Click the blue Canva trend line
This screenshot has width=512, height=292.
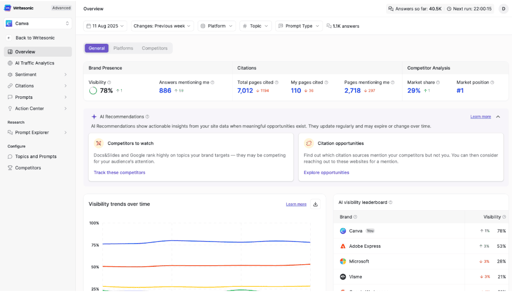[206, 242]
